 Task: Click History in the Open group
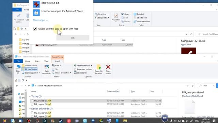coord(126,21)
